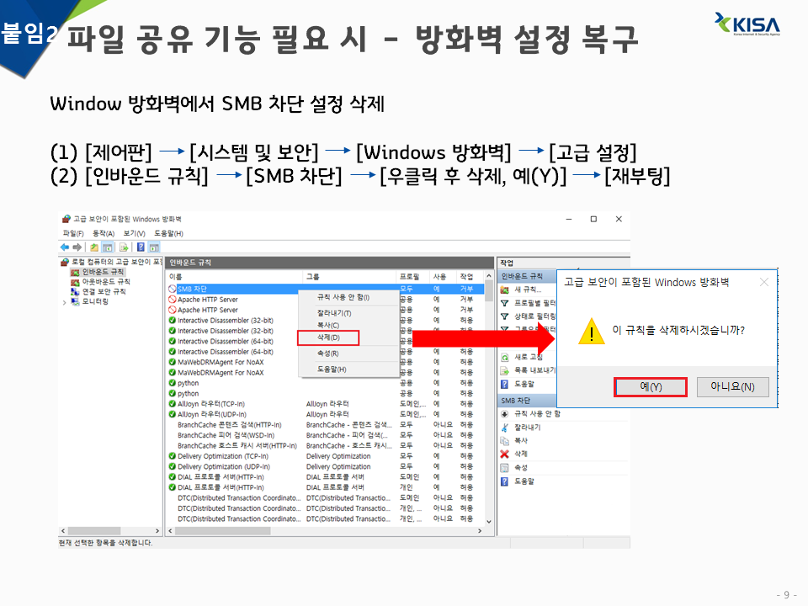The width and height of the screenshot is (808, 606).
Task: Collapse the SMB 차단 section header in actions pane
Action: tap(527, 401)
